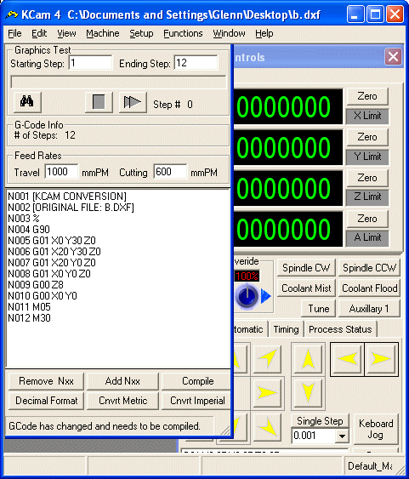Select line N012 M30
The height and width of the screenshot is (479, 409).
pyautogui.click(x=29, y=318)
